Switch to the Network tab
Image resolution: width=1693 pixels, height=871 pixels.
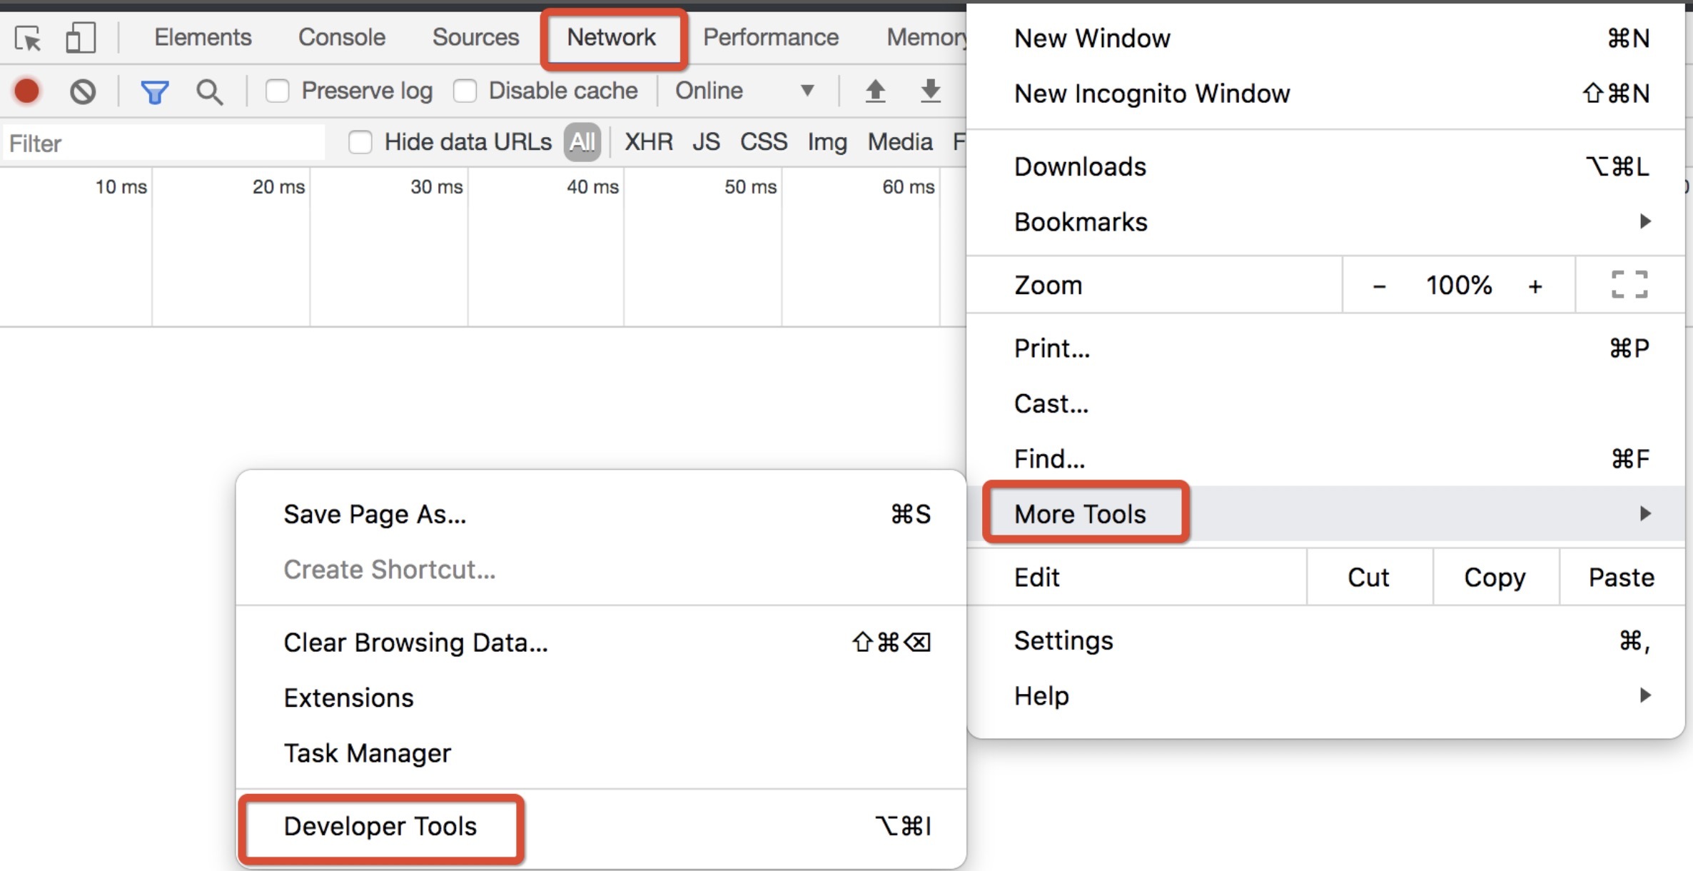tap(611, 38)
